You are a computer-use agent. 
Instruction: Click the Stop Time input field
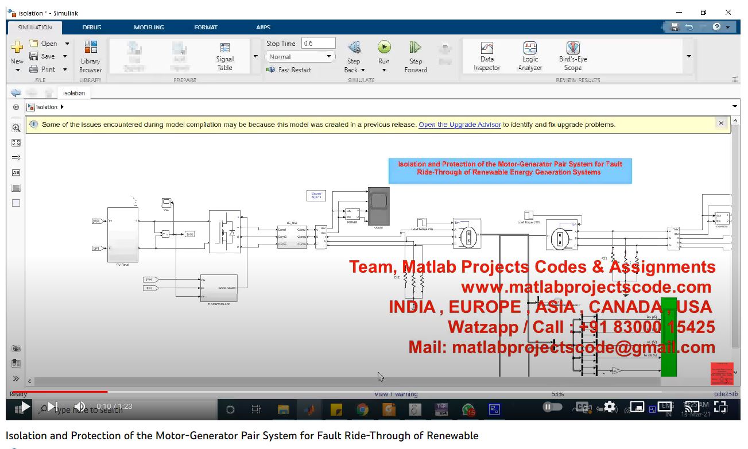(x=319, y=44)
